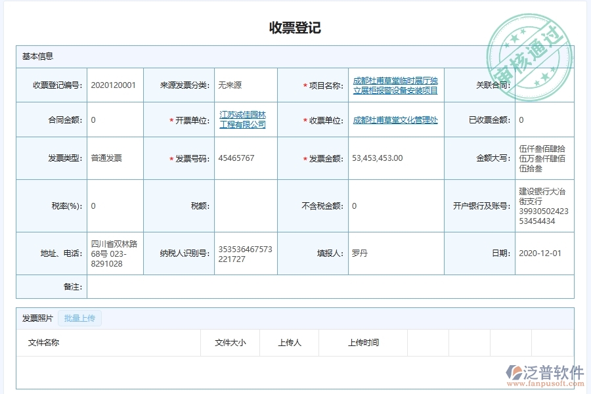Click the 发票号码 field showing 45465767
The width and height of the screenshot is (591, 394).
click(244, 158)
